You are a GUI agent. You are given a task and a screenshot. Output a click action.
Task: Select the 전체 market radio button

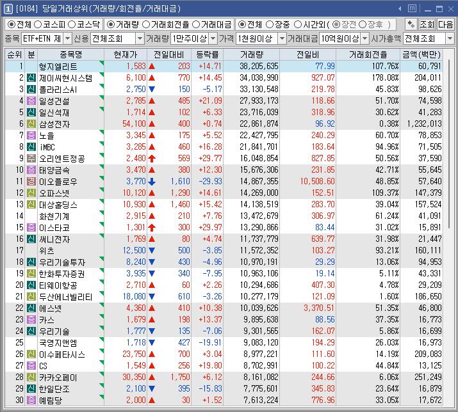(x=12, y=24)
